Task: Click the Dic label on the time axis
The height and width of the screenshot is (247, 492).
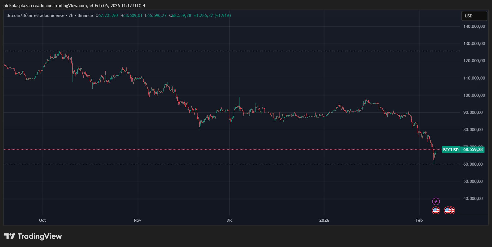Action: (229, 220)
